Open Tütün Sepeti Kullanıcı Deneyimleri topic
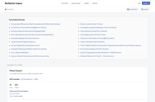 click(111, 45)
